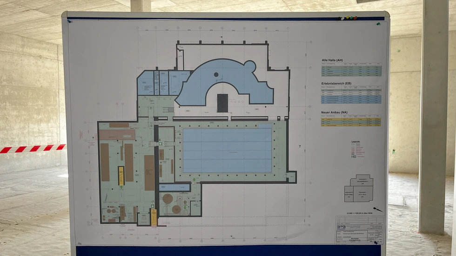Click the green exit symbol in legend
The height and width of the screenshot is (256, 456).
[354, 157]
